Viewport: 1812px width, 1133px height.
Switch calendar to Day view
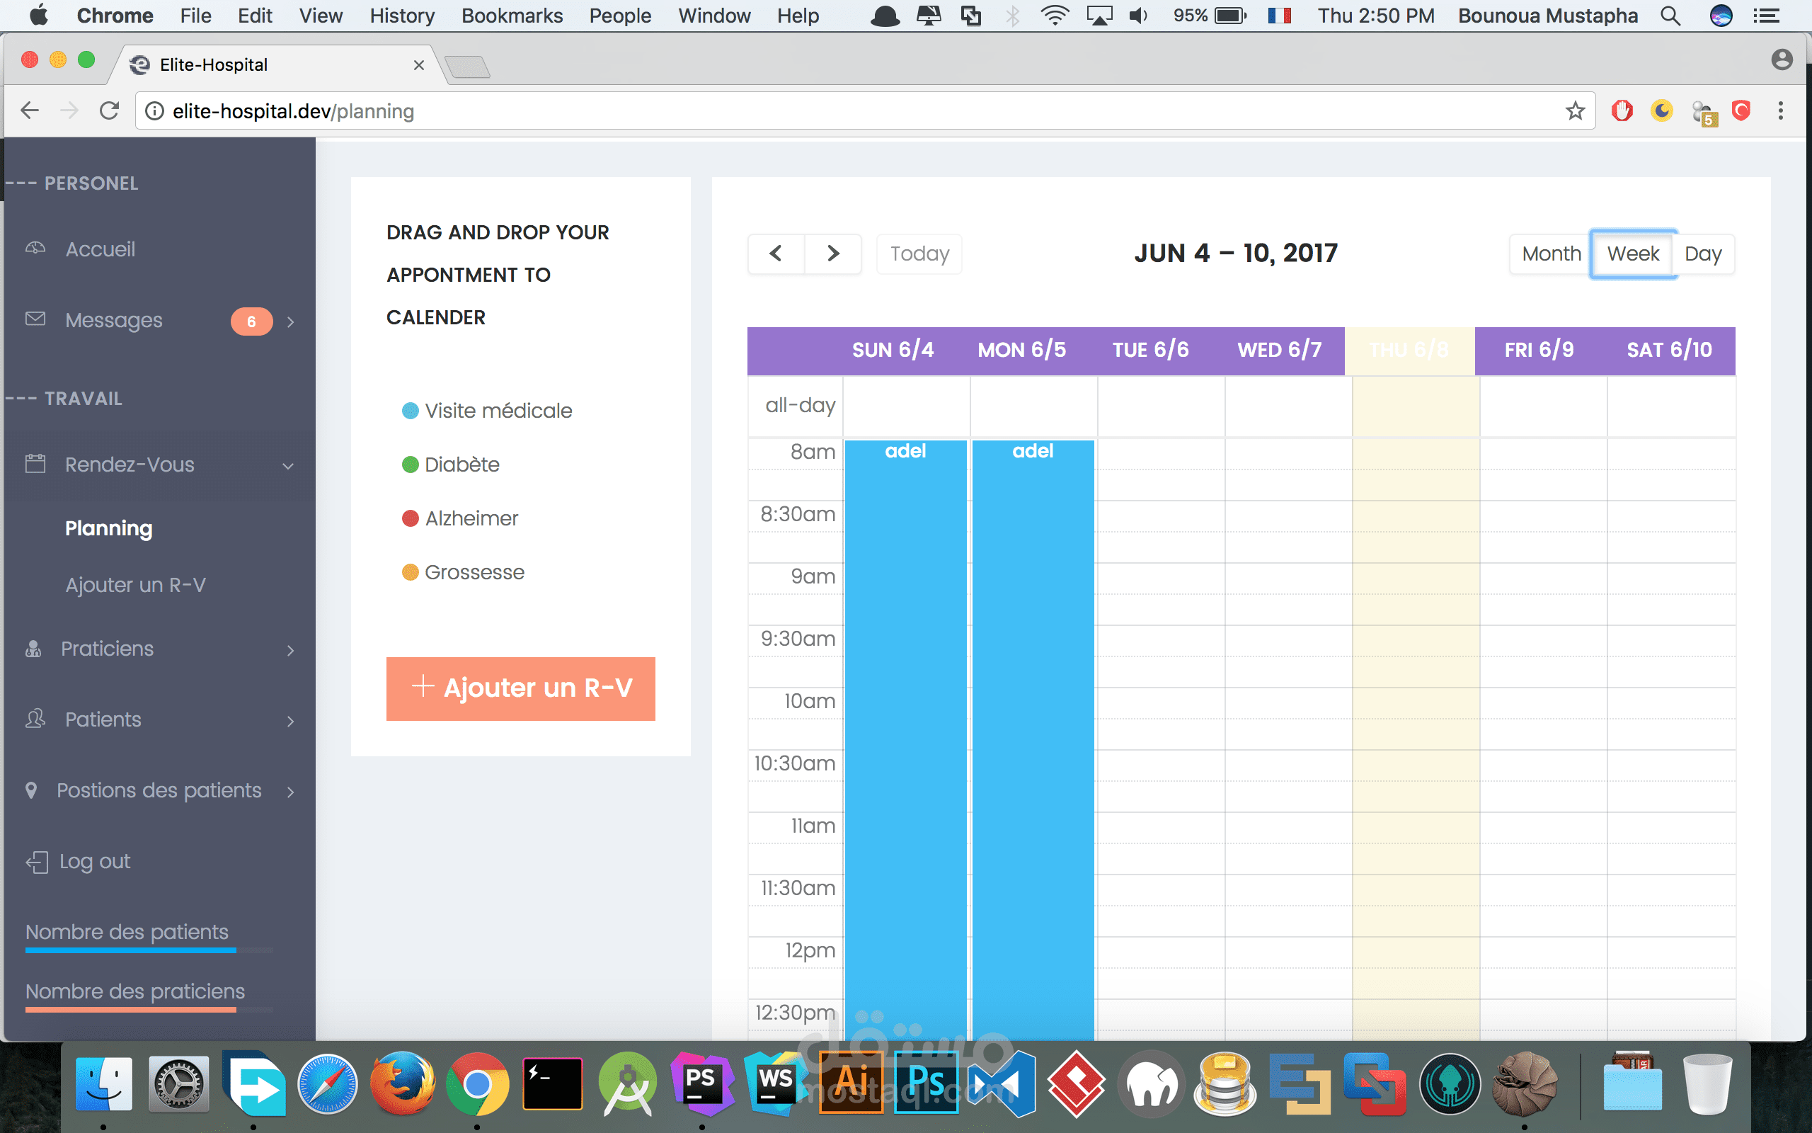coord(1703,254)
